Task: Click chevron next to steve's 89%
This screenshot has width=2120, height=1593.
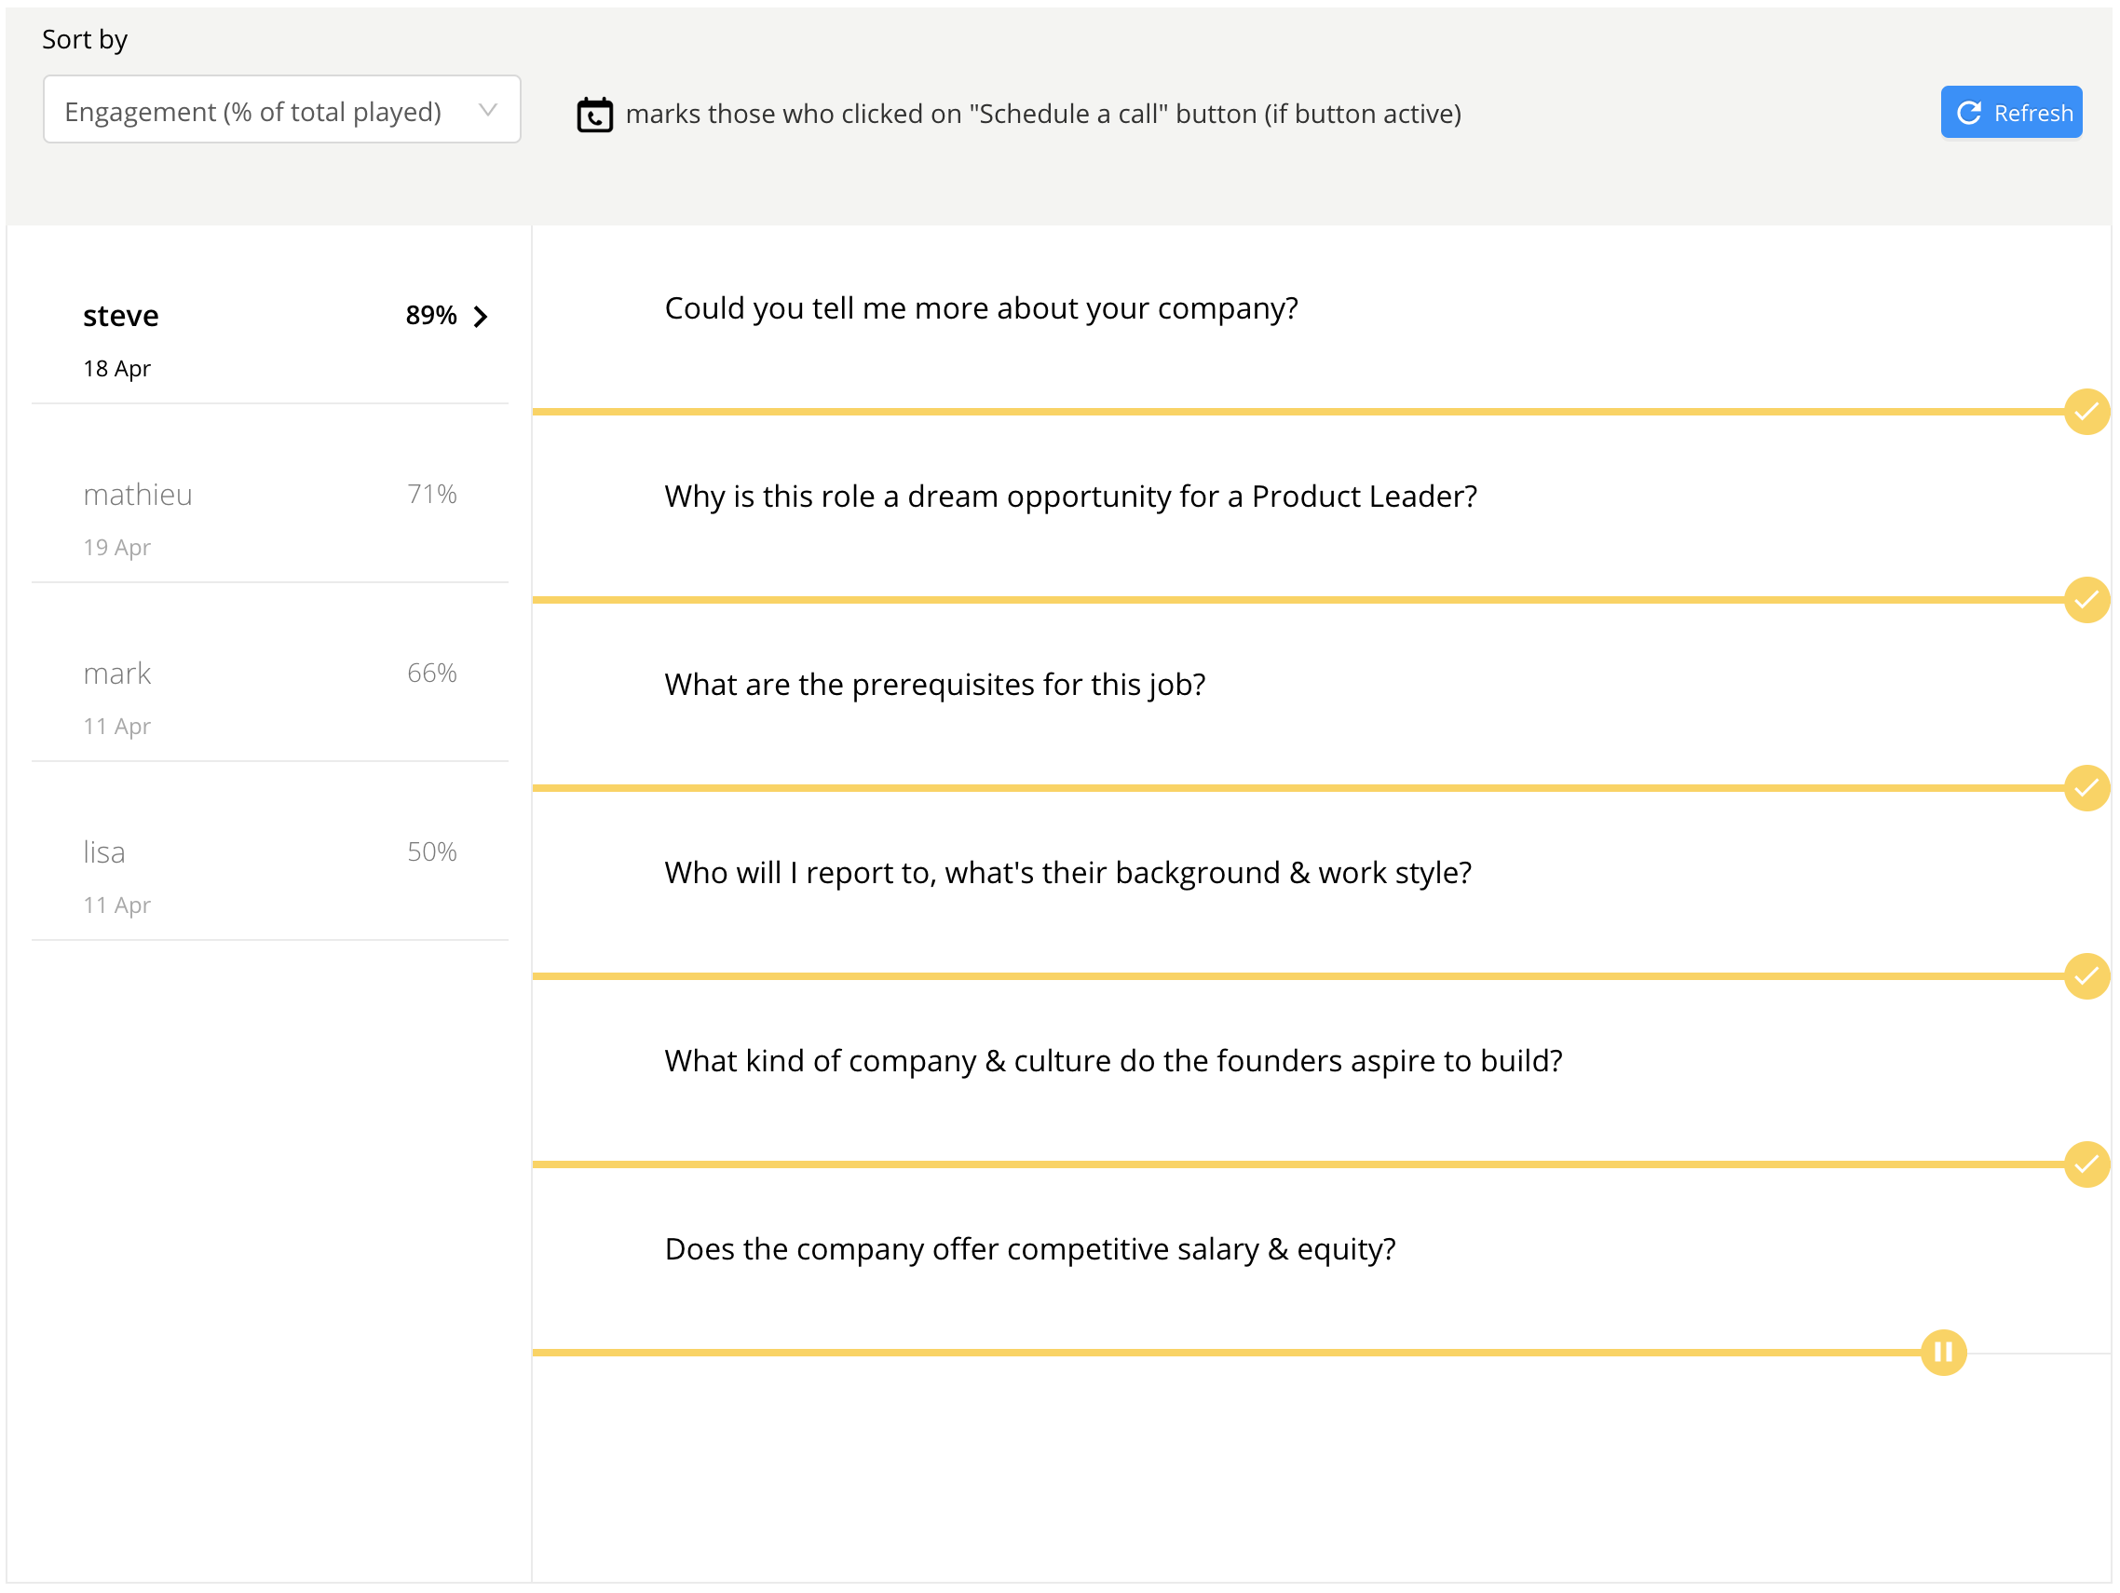Action: (482, 317)
